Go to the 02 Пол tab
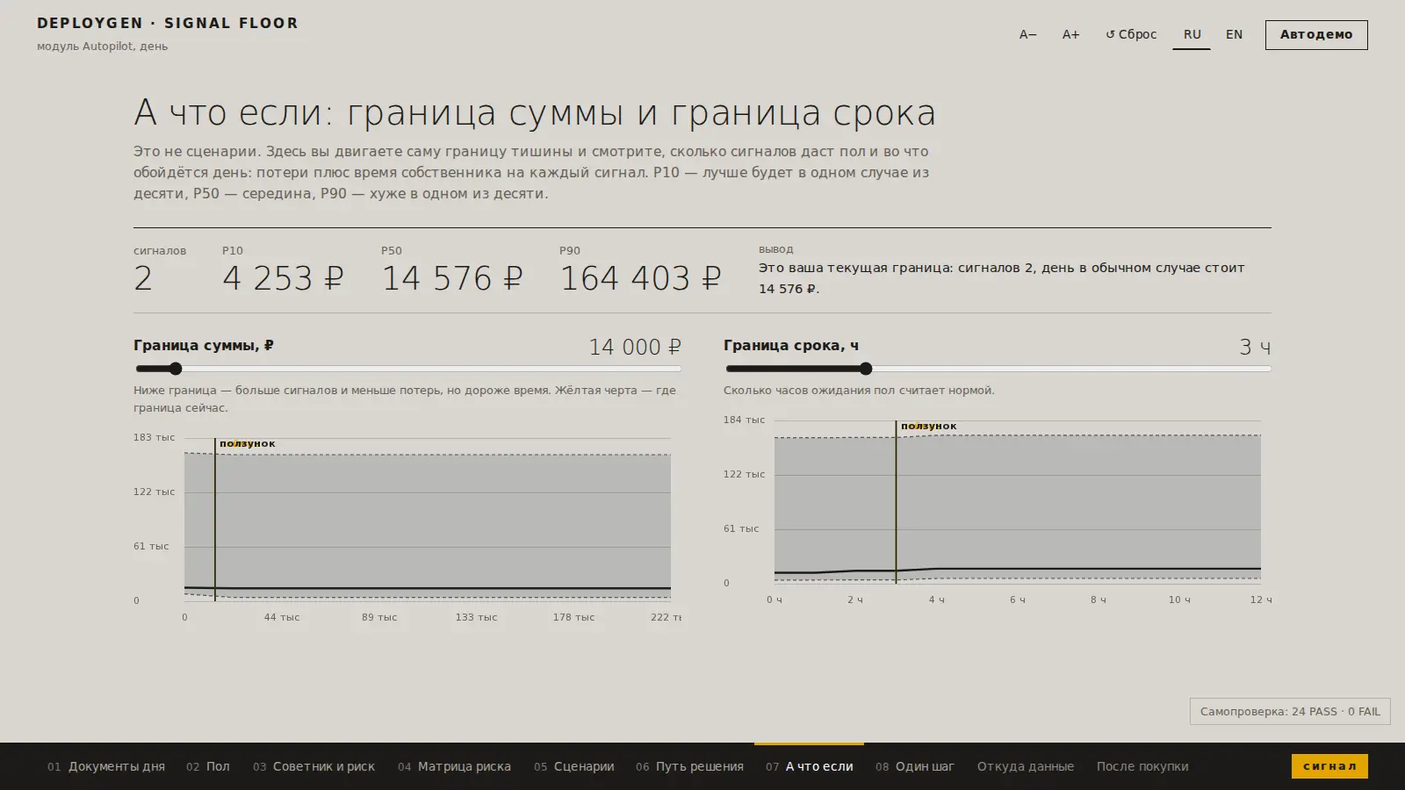This screenshot has height=790, width=1405. tap(208, 766)
